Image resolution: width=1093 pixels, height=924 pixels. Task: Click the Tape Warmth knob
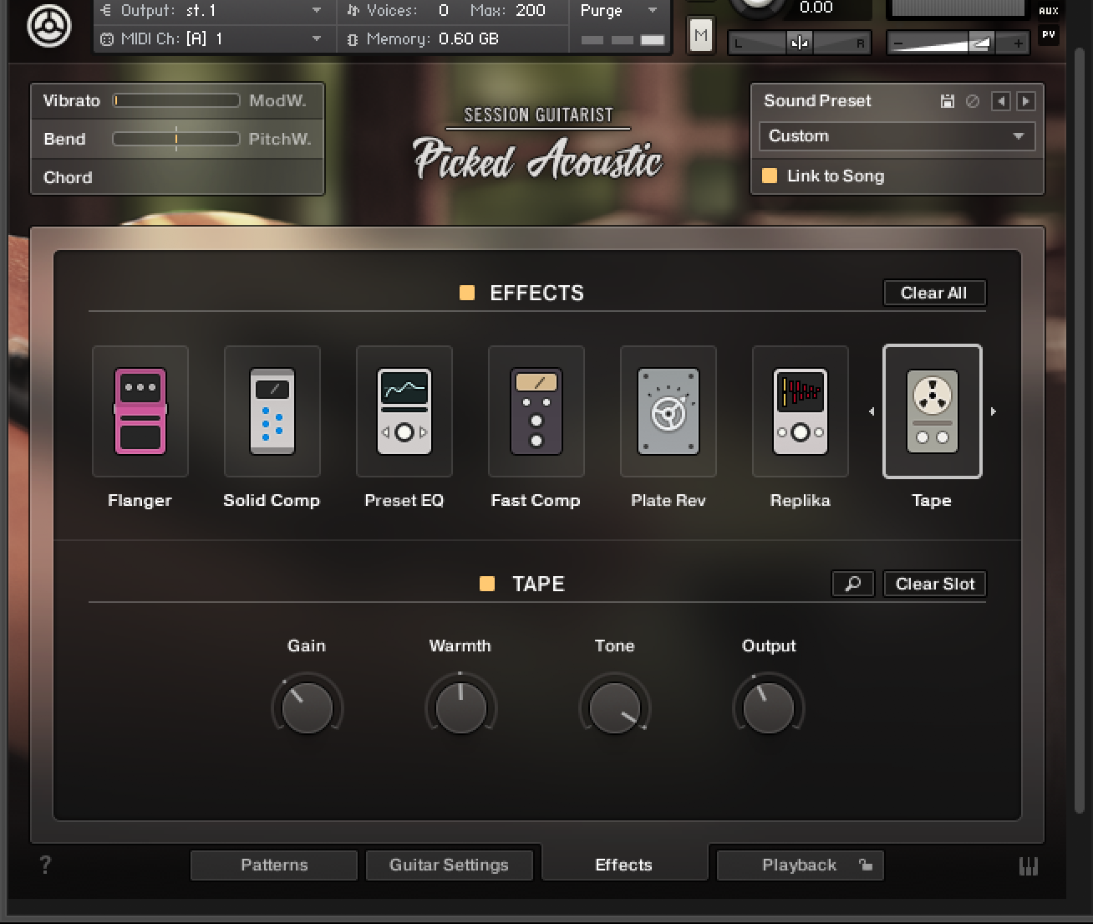click(461, 707)
